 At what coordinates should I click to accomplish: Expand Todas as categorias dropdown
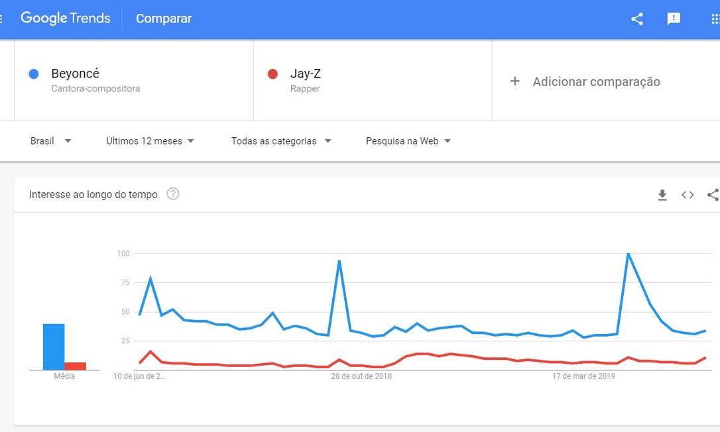[x=281, y=141]
